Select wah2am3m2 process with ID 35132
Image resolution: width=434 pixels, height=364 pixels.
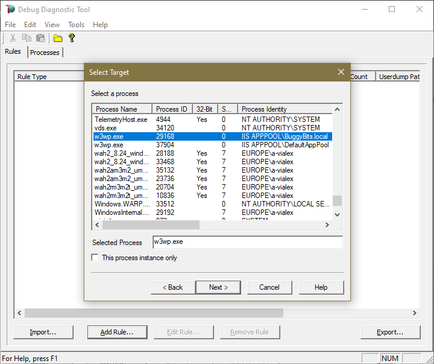point(213,170)
